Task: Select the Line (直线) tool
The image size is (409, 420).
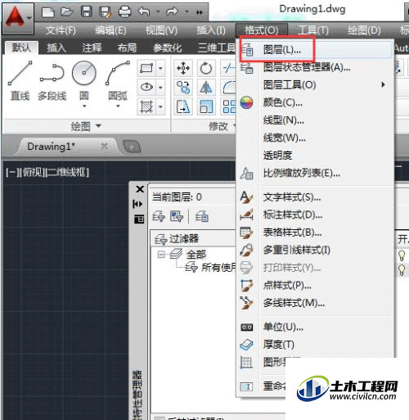Action: (20, 80)
